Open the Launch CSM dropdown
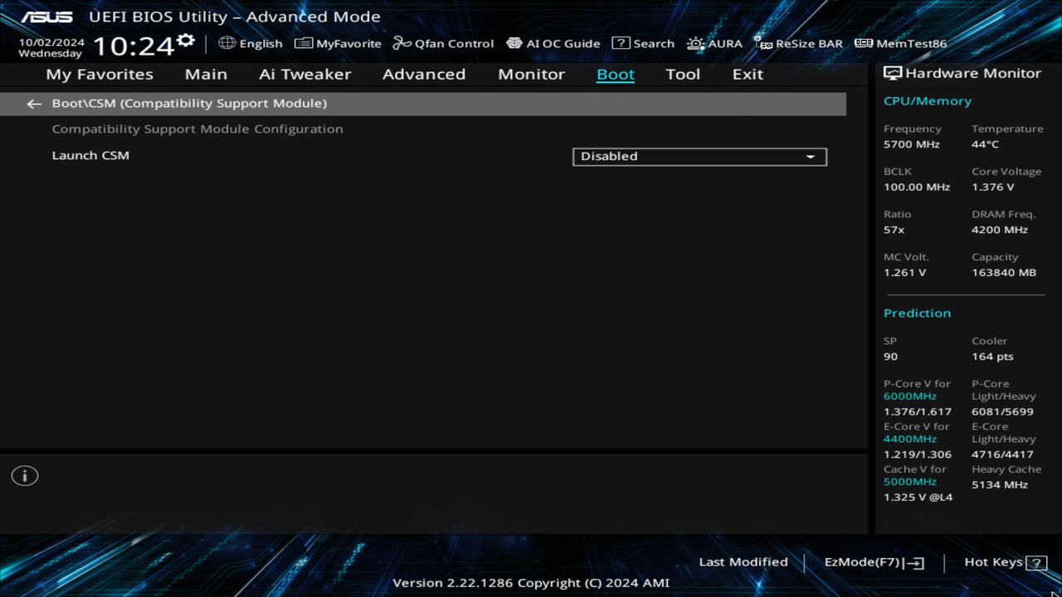1062x597 pixels. tap(699, 157)
